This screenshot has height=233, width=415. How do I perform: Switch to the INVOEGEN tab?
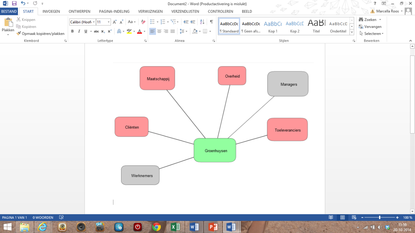tap(51, 11)
